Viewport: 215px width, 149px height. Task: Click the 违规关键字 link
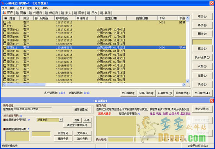pyautogui.click(x=104, y=113)
